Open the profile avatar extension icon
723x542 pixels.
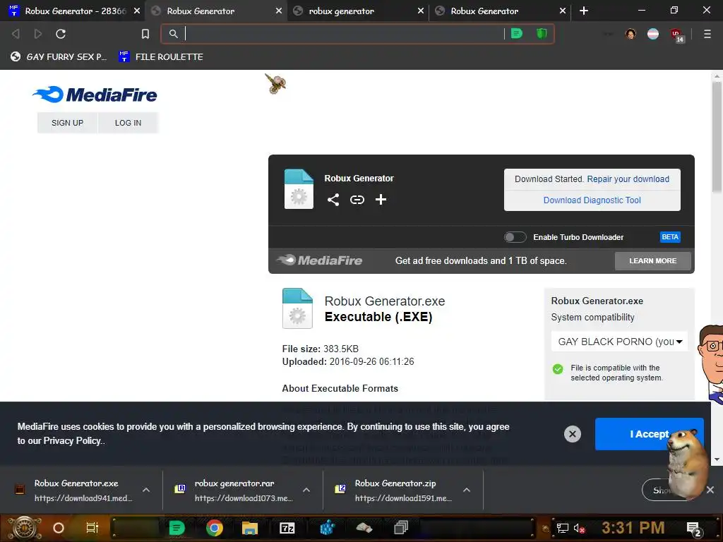[x=631, y=34]
